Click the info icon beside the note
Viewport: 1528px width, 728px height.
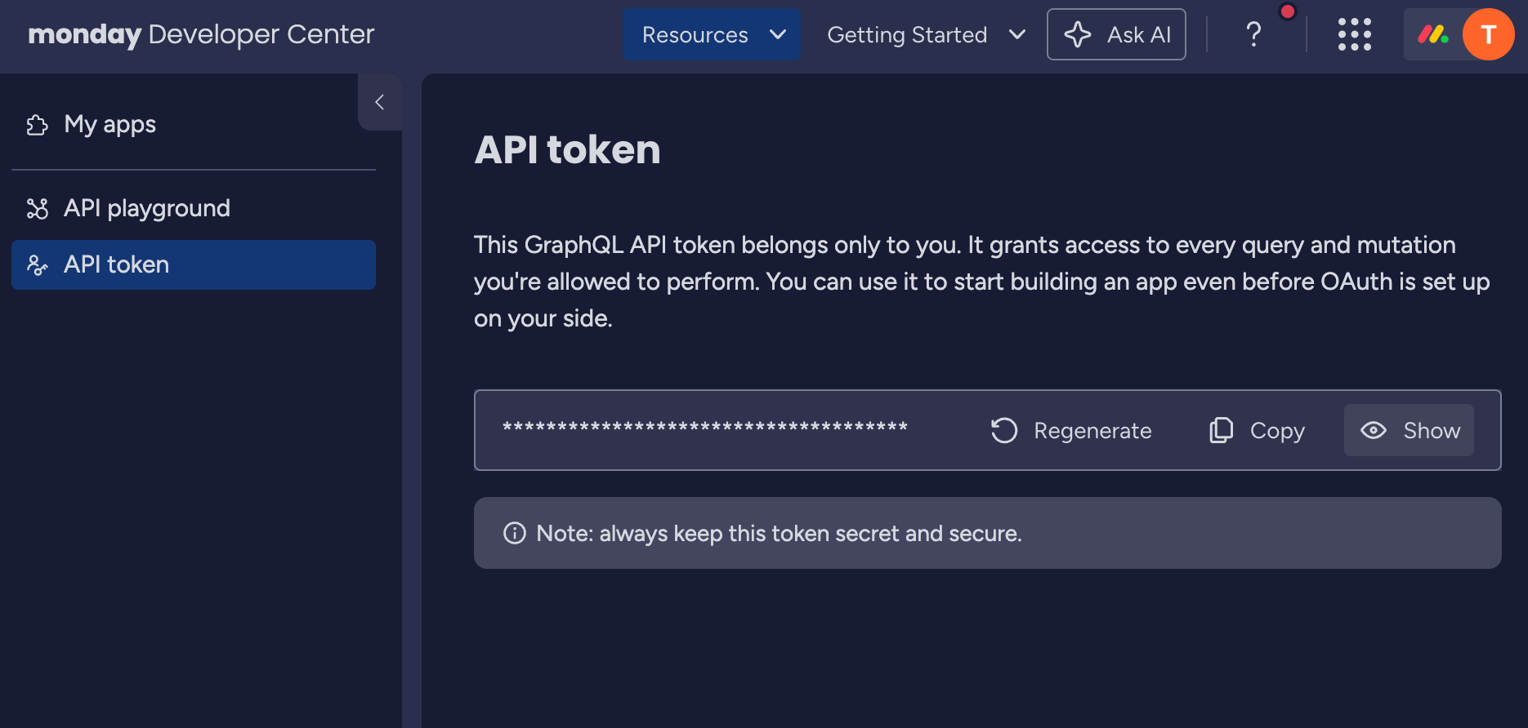coord(515,533)
